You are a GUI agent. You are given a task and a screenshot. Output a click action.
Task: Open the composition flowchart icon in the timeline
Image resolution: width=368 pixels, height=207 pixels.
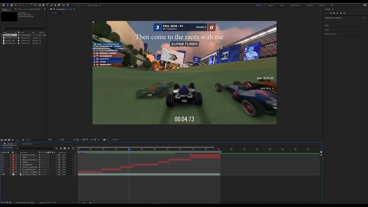pos(56,148)
